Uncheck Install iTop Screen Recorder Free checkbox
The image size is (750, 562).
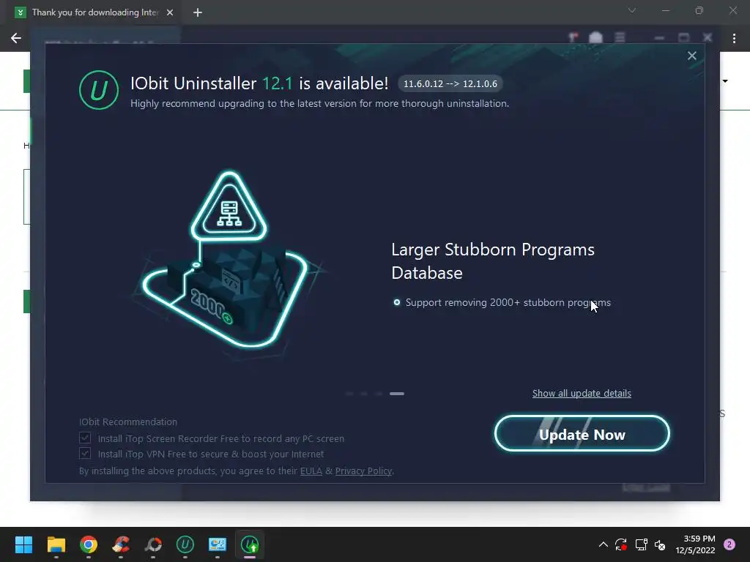(85, 438)
